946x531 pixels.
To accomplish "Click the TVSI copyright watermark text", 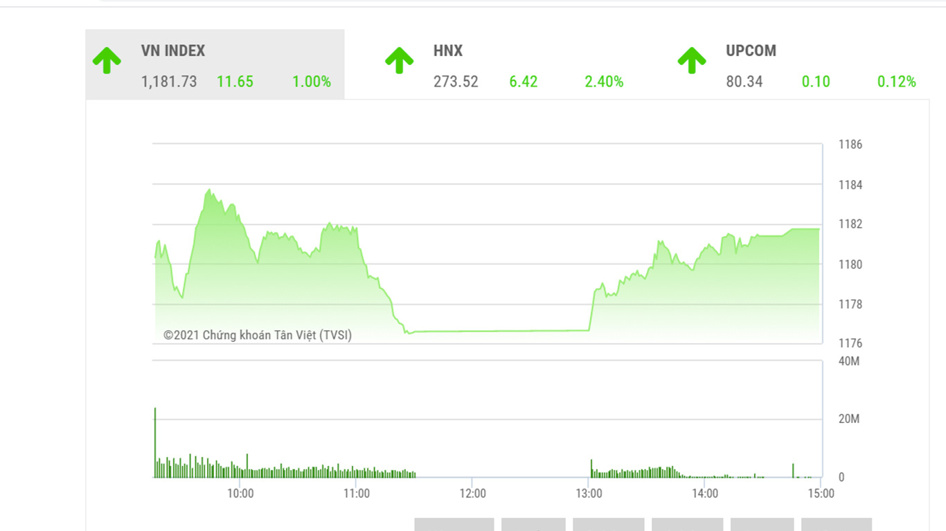I will (258, 335).
